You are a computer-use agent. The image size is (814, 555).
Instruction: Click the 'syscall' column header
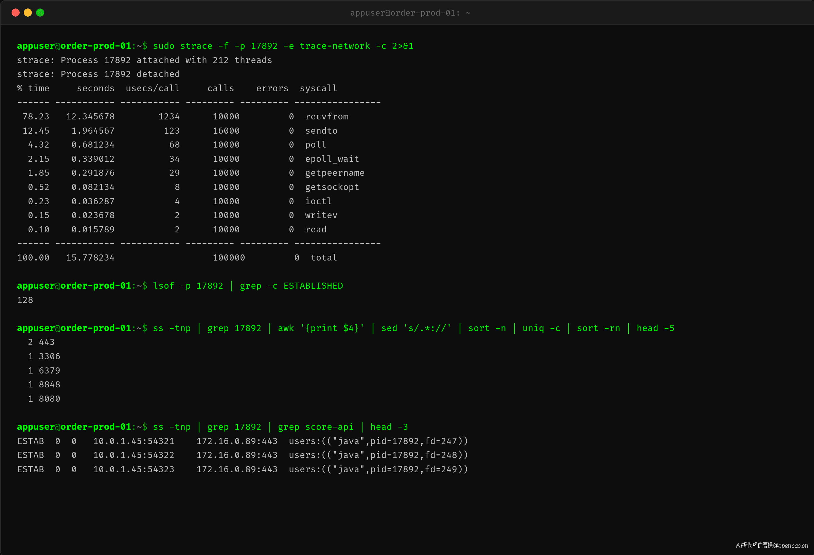318,88
